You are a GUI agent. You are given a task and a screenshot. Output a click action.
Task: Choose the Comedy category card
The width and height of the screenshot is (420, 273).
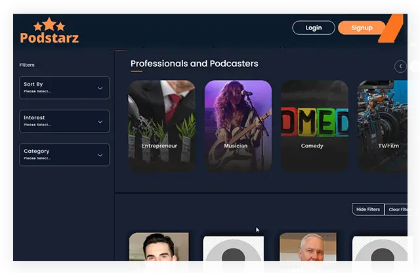[x=314, y=125]
